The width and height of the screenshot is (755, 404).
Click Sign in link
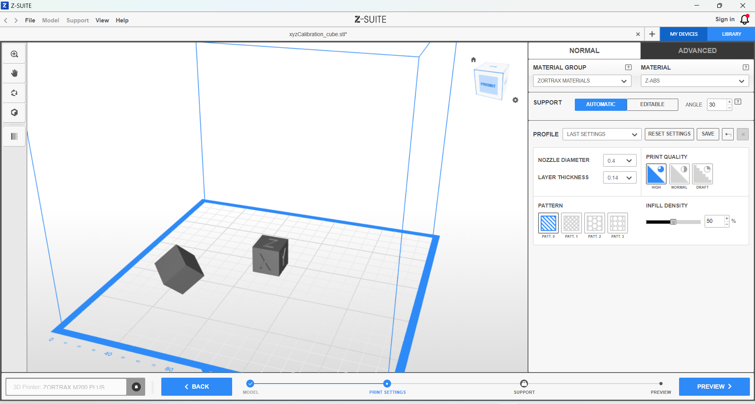[x=725, y=19]
